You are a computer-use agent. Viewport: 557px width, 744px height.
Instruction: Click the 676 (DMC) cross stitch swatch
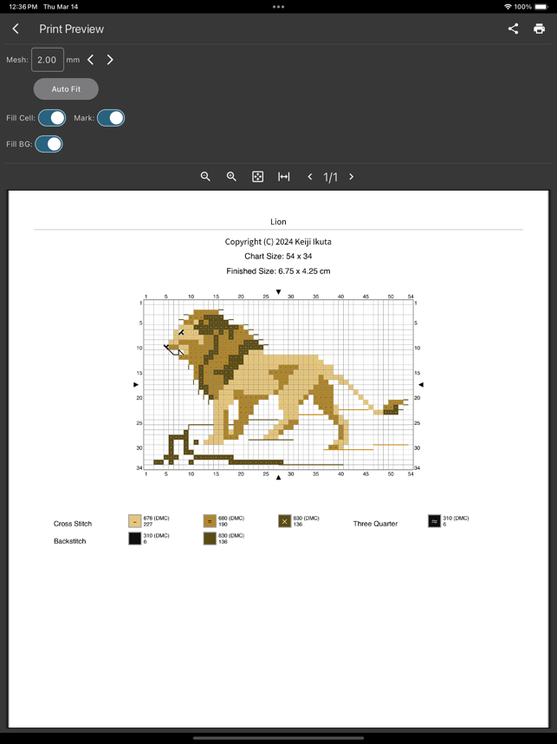135,521
